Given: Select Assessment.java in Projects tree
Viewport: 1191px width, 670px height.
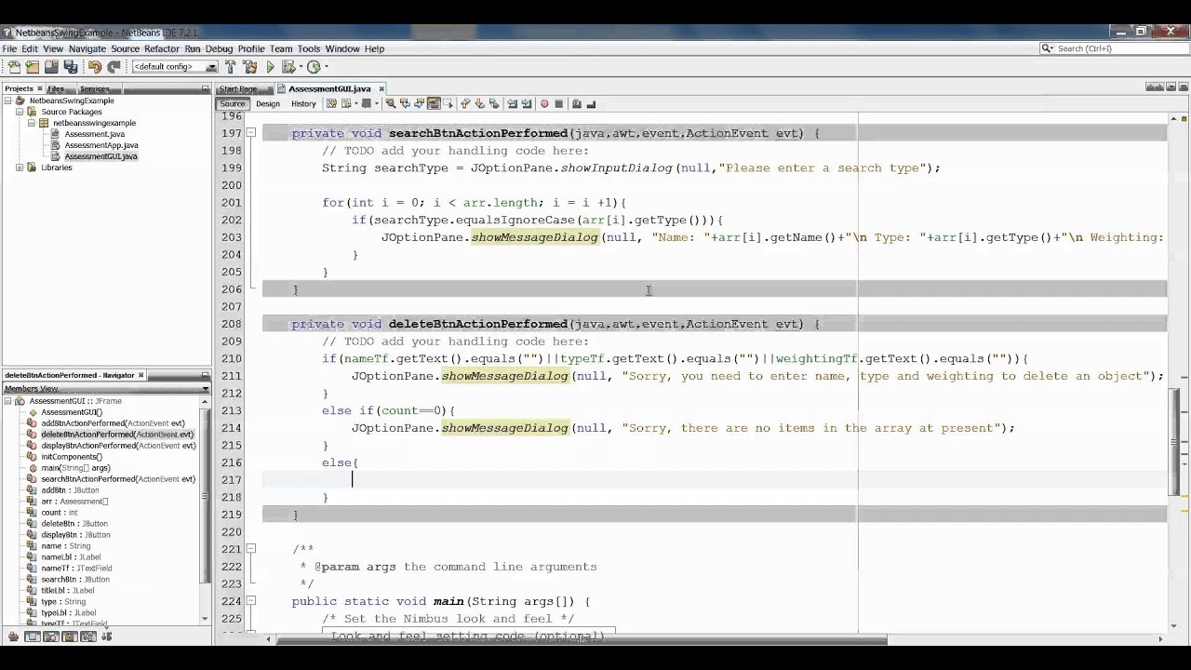Looking at the screenshot, I should coord(94,134).
